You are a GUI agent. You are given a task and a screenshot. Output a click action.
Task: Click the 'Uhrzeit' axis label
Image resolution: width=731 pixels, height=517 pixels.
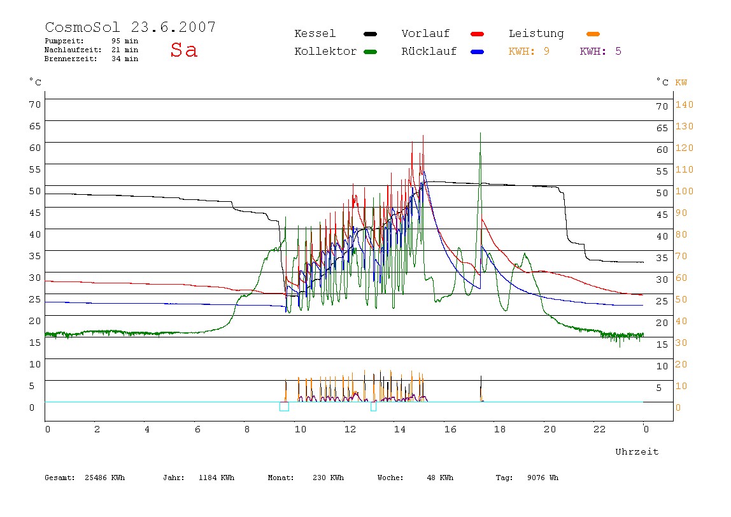point(637,451)
